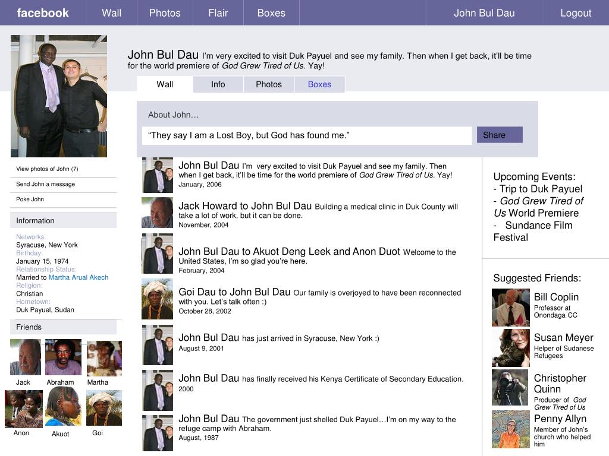This screenshot has height=456, width=609.
Task: Click the name Bill Coplin in Suggested Friends
Action: tap(556, 297)
